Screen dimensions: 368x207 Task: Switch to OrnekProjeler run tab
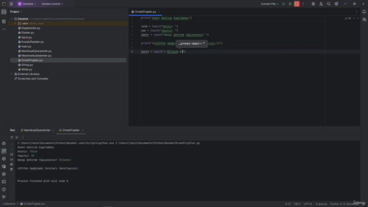(x=69, y=131)
